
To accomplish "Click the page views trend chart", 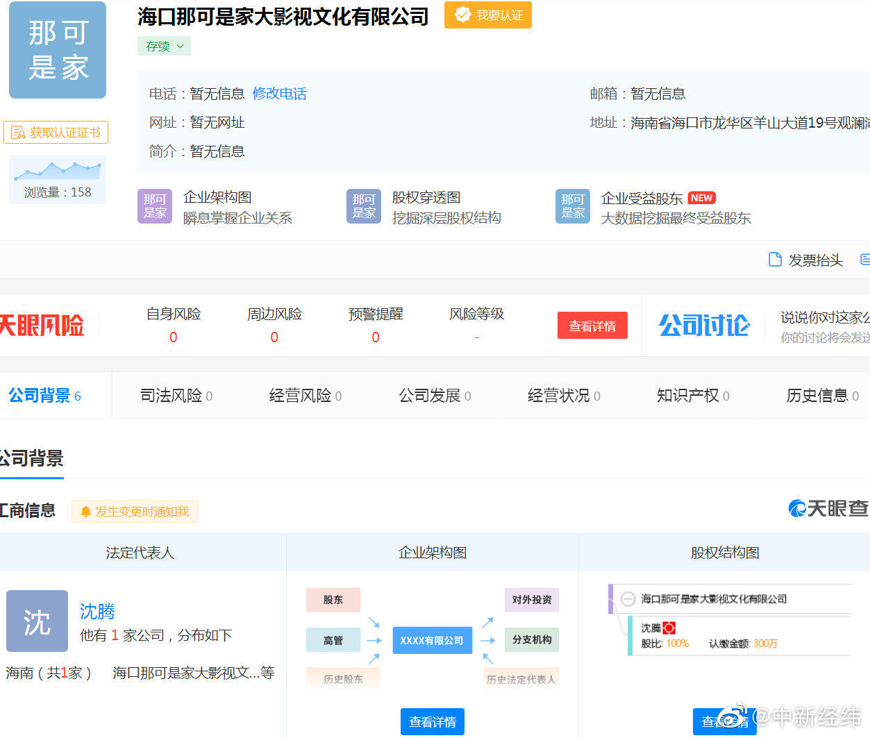I will click(x=58, y=170).
